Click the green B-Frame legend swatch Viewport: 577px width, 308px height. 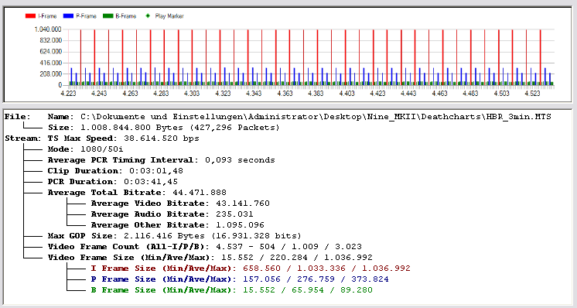click(x=108, y=16)
